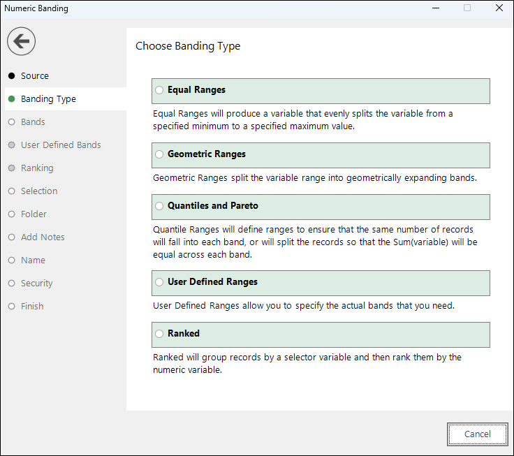Open the Selection step
514x456 pixels.
coord(39,191)
